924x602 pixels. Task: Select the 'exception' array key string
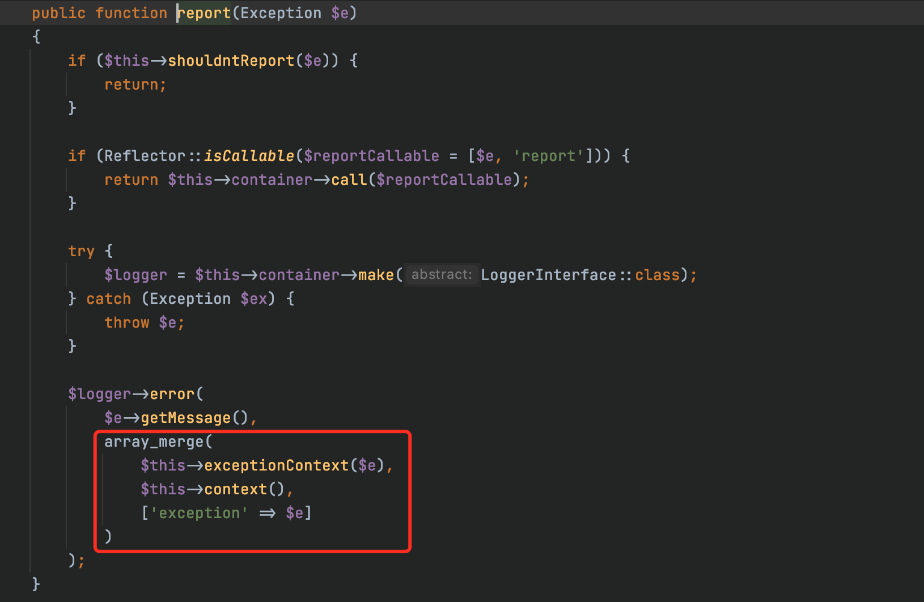199,513
